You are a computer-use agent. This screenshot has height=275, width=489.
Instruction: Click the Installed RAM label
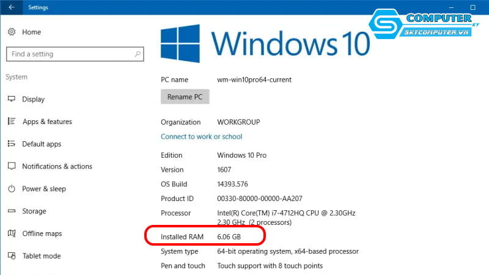(182, 237)
